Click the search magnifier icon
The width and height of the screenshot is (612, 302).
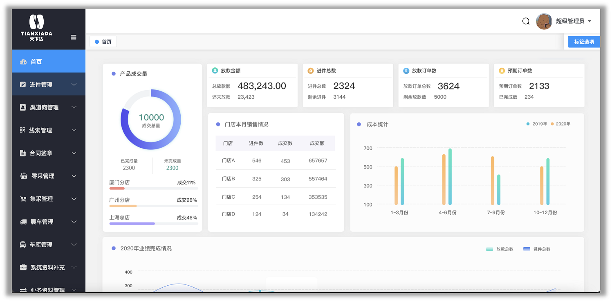pos(526,21)
